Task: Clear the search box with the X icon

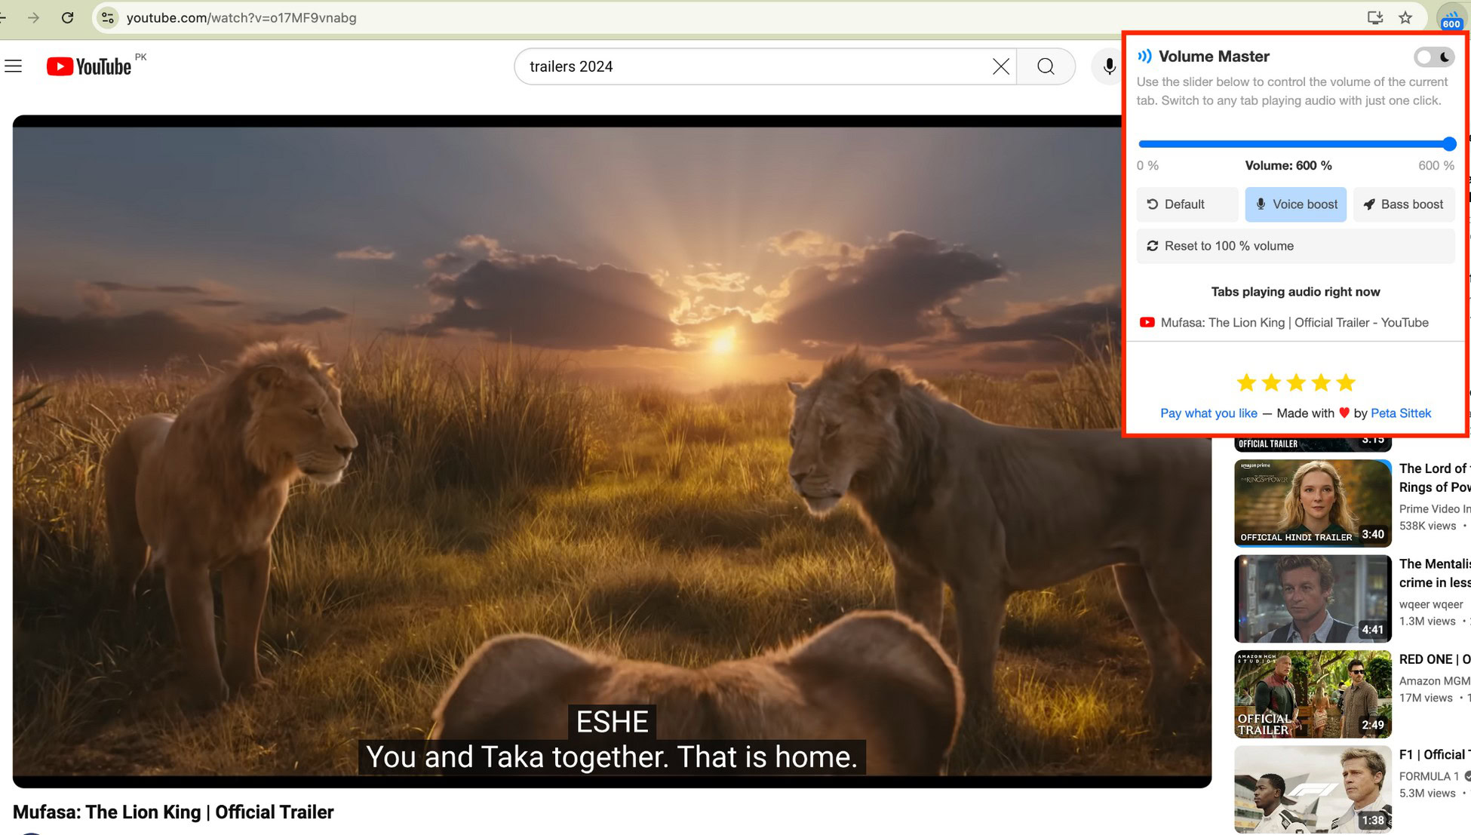Action: pyautogui.click(x=1000, y=66)
